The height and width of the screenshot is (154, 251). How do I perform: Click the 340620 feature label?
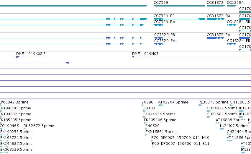pos(152,126)
